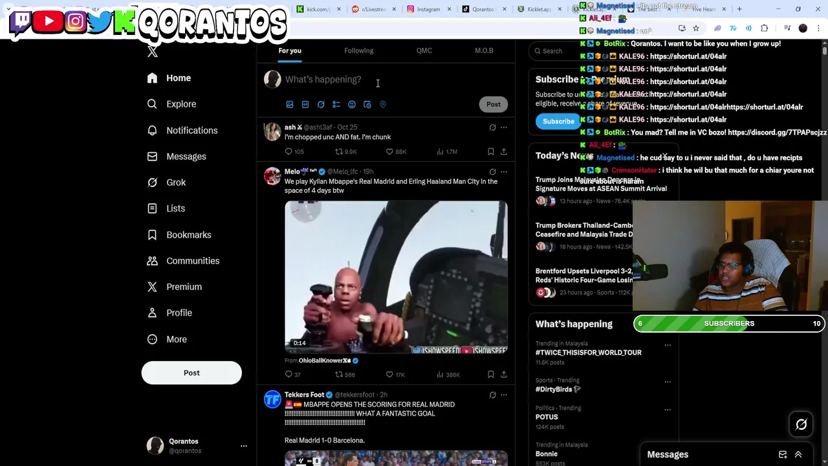Screen dimensions: 828x466
Task: Click the Grok icon in composer toolbar
Action: pyautogui.click(x=321, y=104)
